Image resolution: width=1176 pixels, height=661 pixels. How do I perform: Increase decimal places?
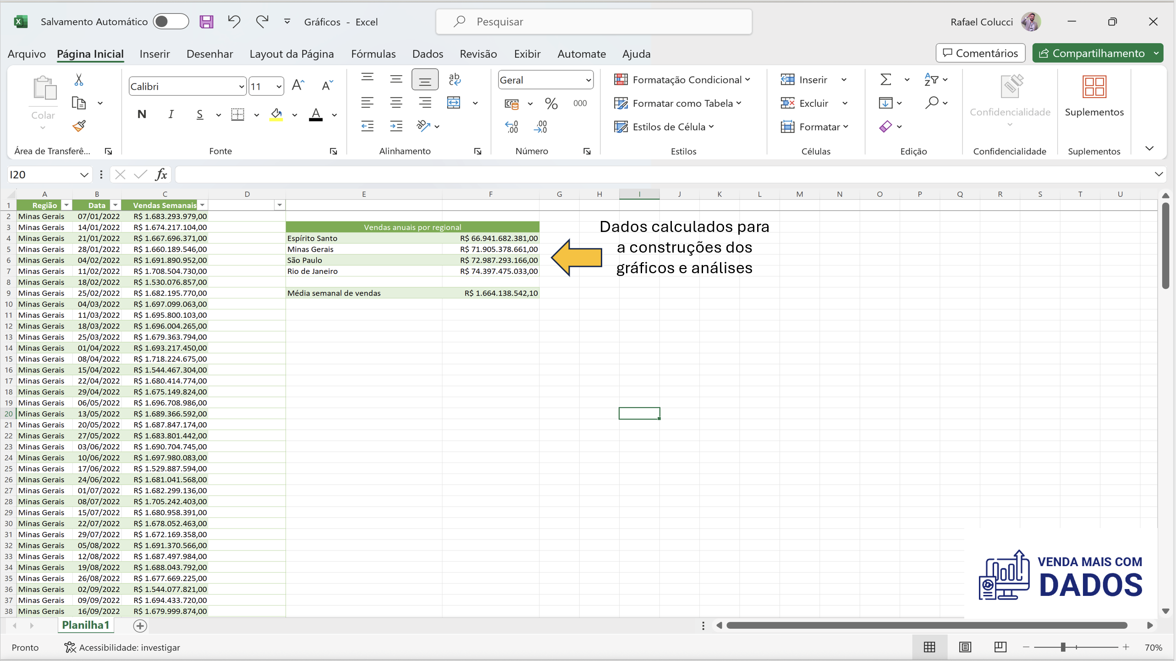(x=512, y=127)
